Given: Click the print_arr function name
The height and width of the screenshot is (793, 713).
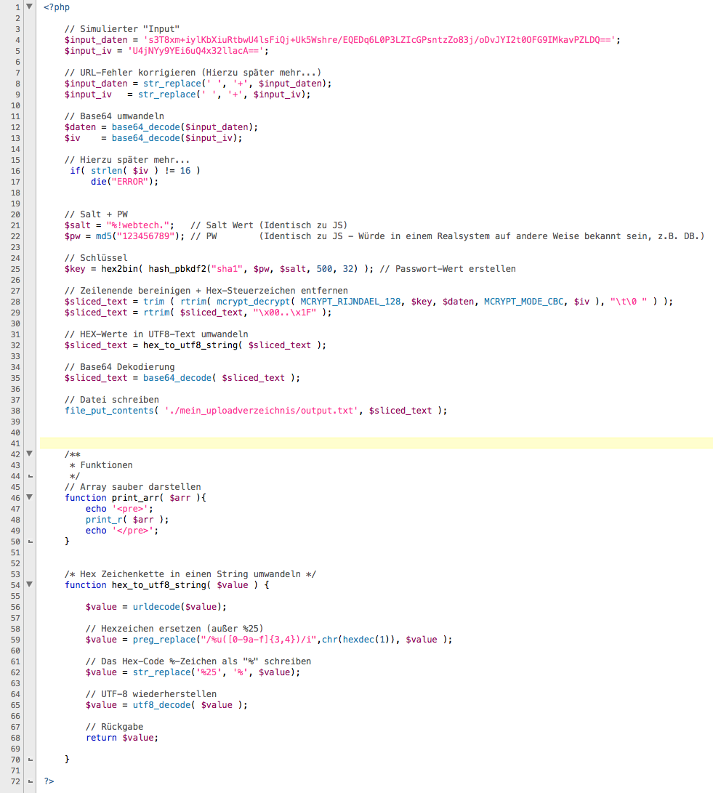Looking at the screenshot, I should 135,498.
